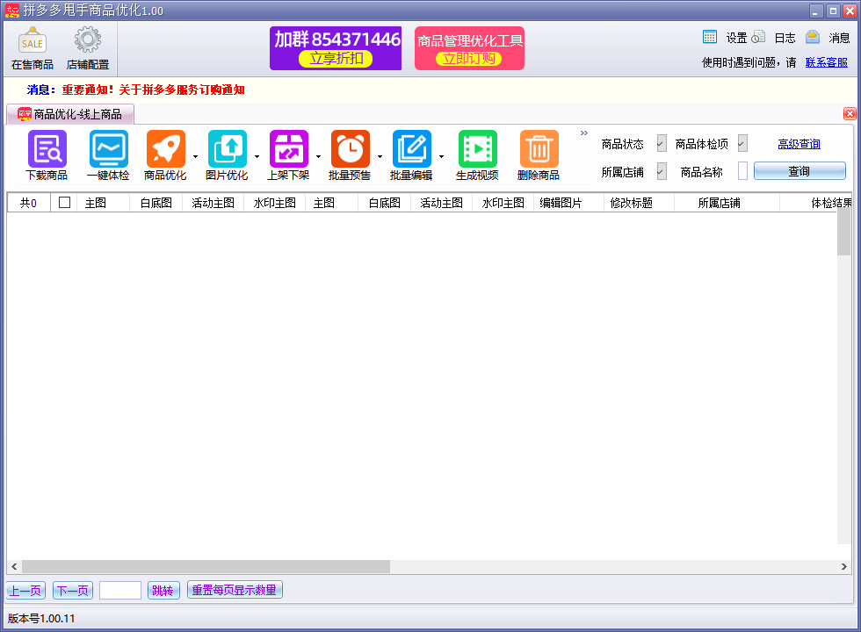Click the vertical scrollbar thumb
Viewport: 861px width, 632px height.
[844, 232]
